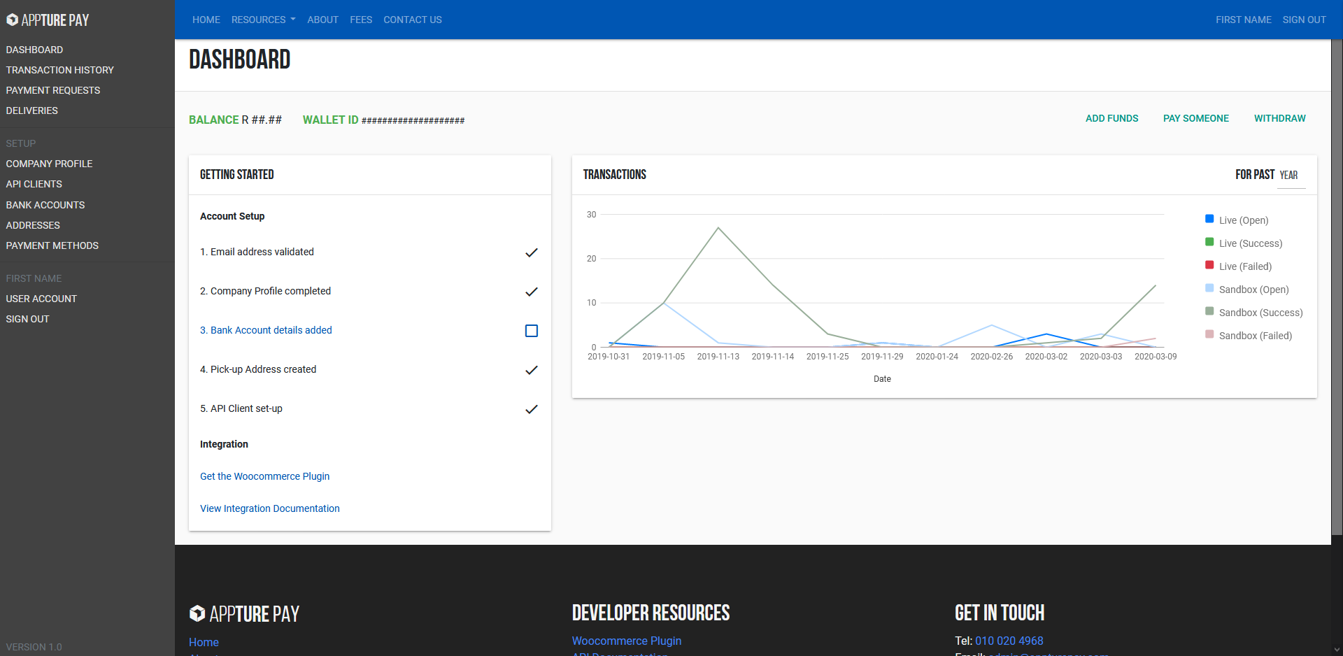
Task: Toggle Bank Account details added checkbox
Action: tap(532, 331)
